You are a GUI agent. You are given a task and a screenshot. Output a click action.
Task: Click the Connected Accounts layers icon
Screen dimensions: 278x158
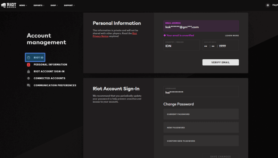tap(28, 78)
